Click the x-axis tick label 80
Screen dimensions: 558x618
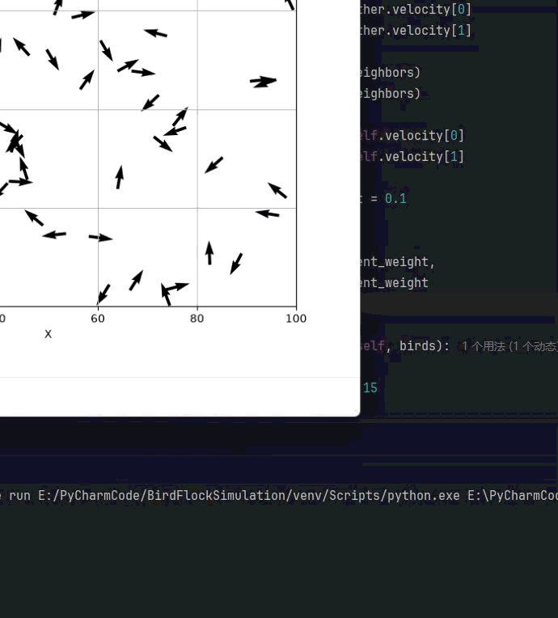tap(197, 319)
